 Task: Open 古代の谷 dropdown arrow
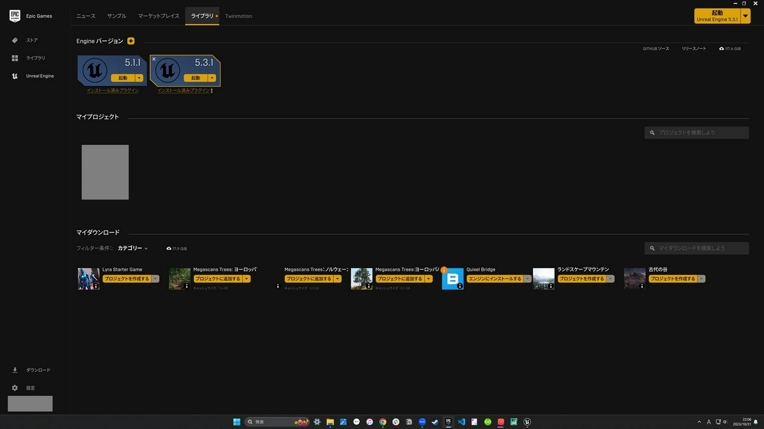click(702, 279)
